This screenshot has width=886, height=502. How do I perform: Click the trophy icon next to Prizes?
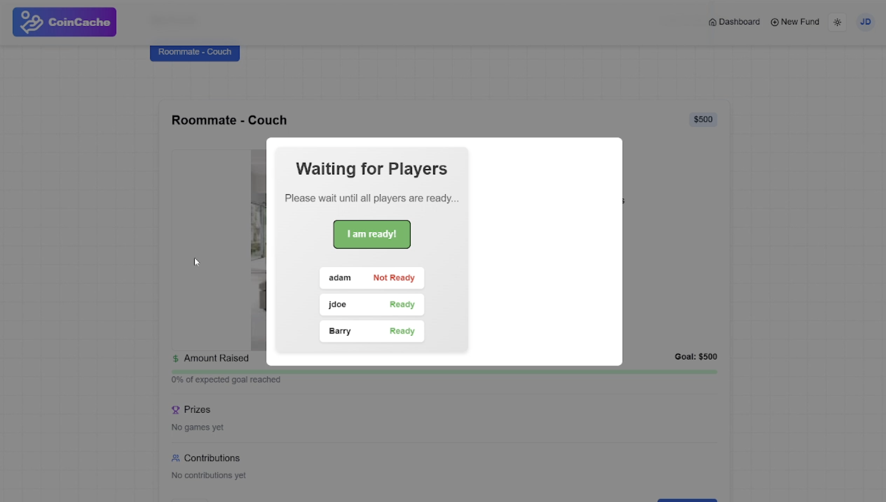coord(175,410)
